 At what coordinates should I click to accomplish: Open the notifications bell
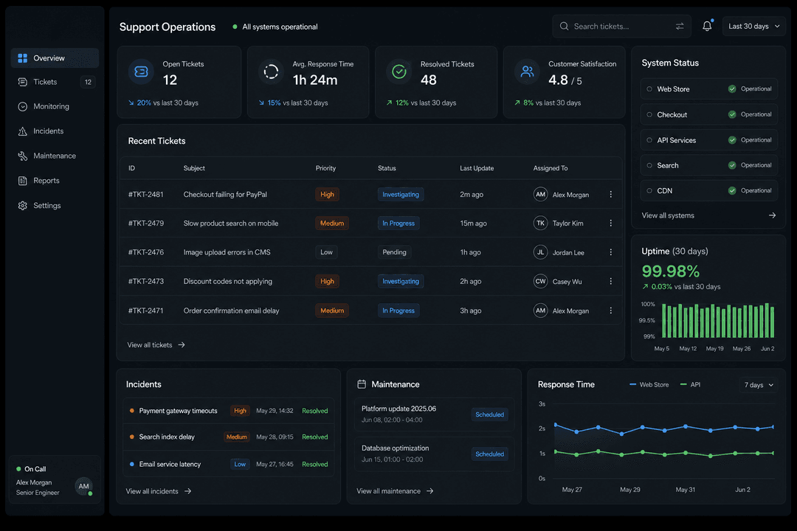[707, 26]
